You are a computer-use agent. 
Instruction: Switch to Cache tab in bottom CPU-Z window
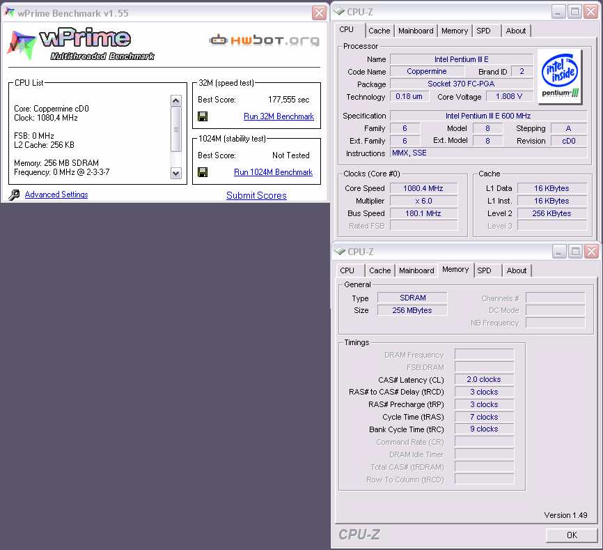(x=380, y=270)
